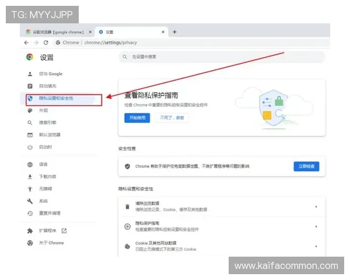Click the person icon for 您与 Google

[x=30, y=74]
